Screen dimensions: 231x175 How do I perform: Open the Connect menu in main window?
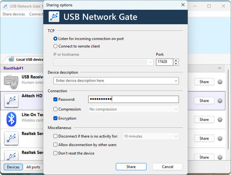(x=36, y=14)
